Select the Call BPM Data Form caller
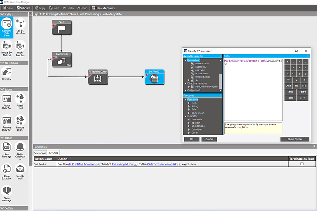This screenshot has height=211, width=317. pos(7,28)
